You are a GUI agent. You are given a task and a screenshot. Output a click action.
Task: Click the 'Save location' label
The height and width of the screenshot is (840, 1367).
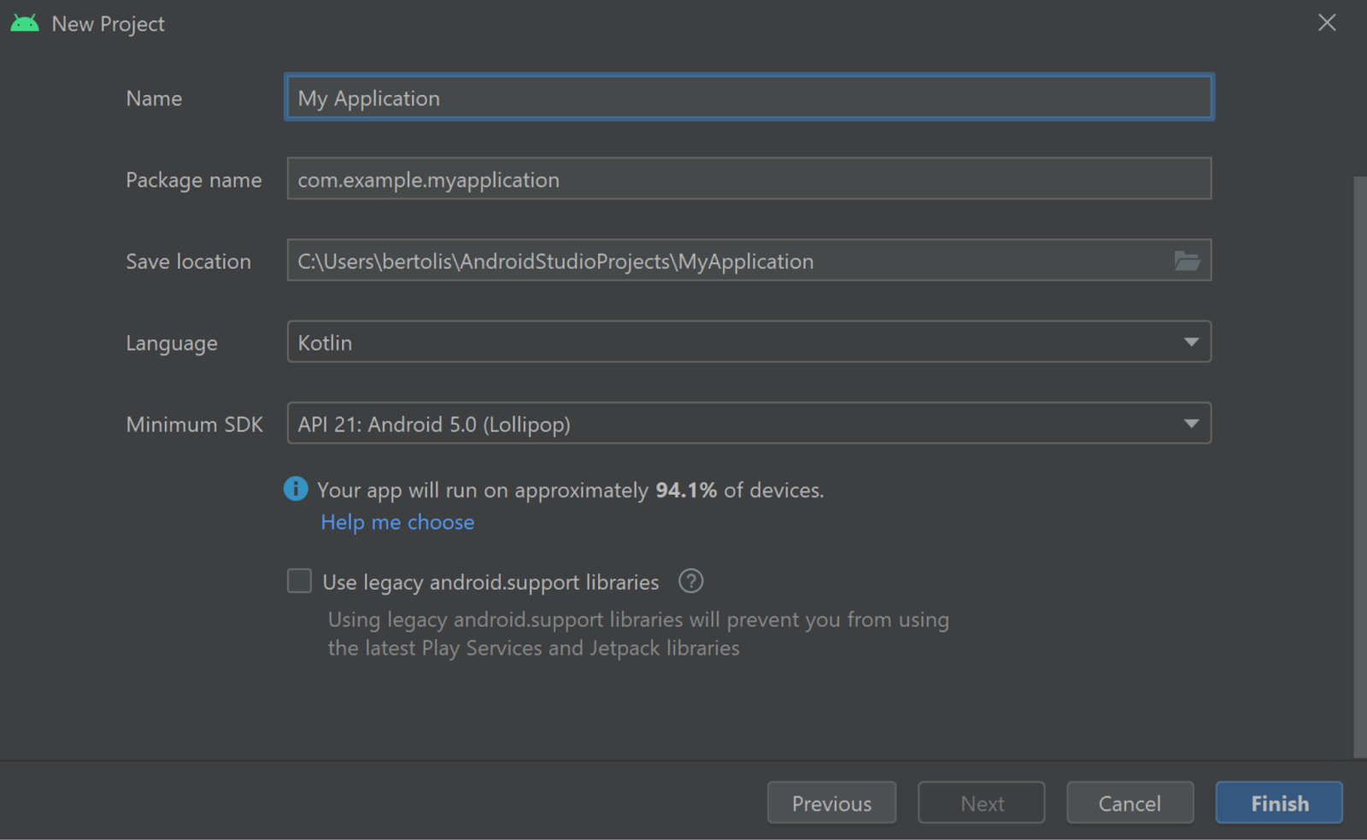click(189, 261)
